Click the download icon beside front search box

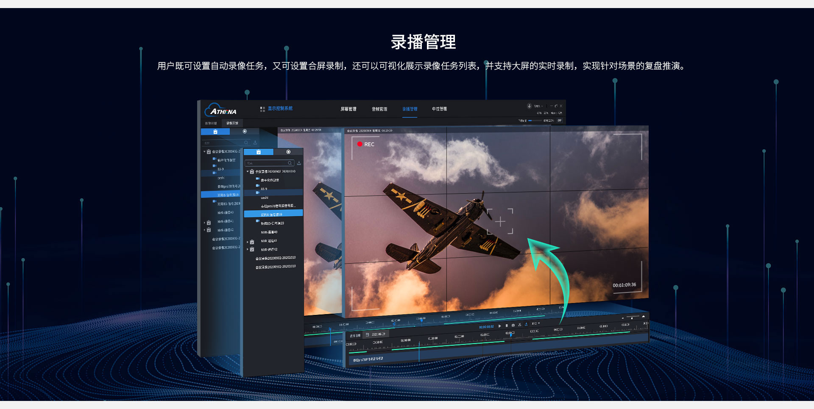point(299,163)
